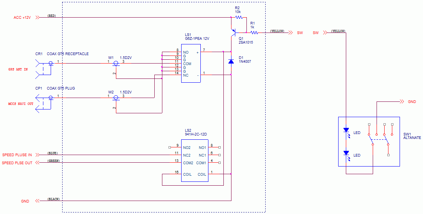Click the W1 coax cable symbol
Viewport: 423px width, 214px height.
click(x=116, y=63)
